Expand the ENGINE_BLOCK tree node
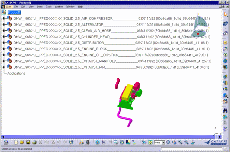 (x=3, y=49)
